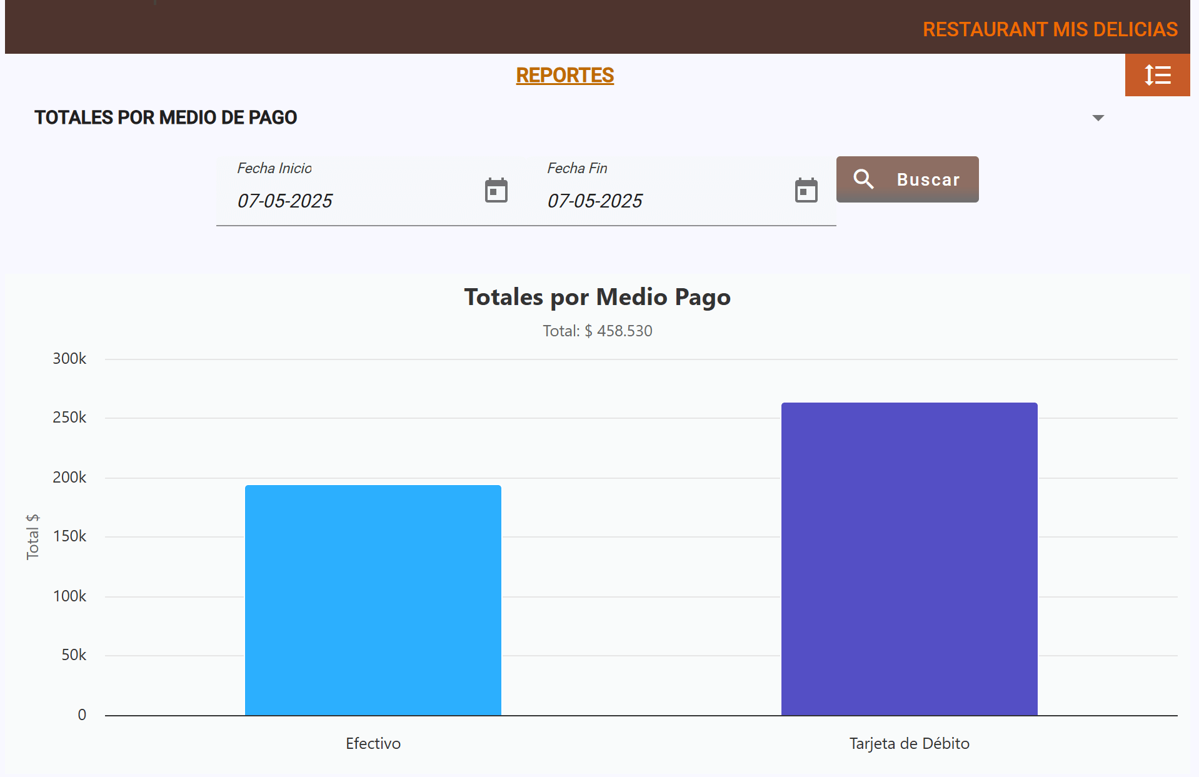Click the 50k y-axis label

74,655
